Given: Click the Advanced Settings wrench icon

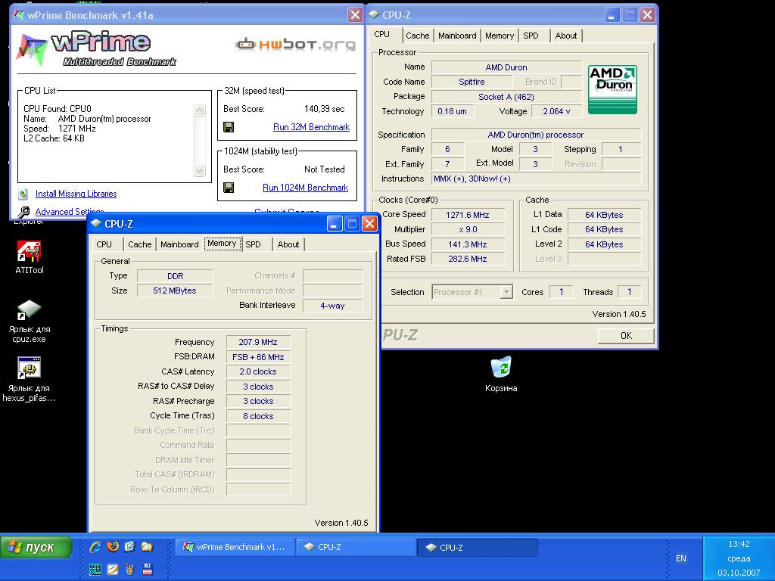Looking at the screenshot, I should point(23,212).
